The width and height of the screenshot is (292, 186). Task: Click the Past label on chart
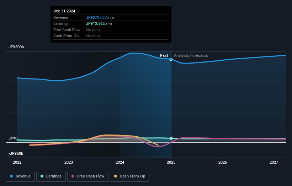point(164,55)
